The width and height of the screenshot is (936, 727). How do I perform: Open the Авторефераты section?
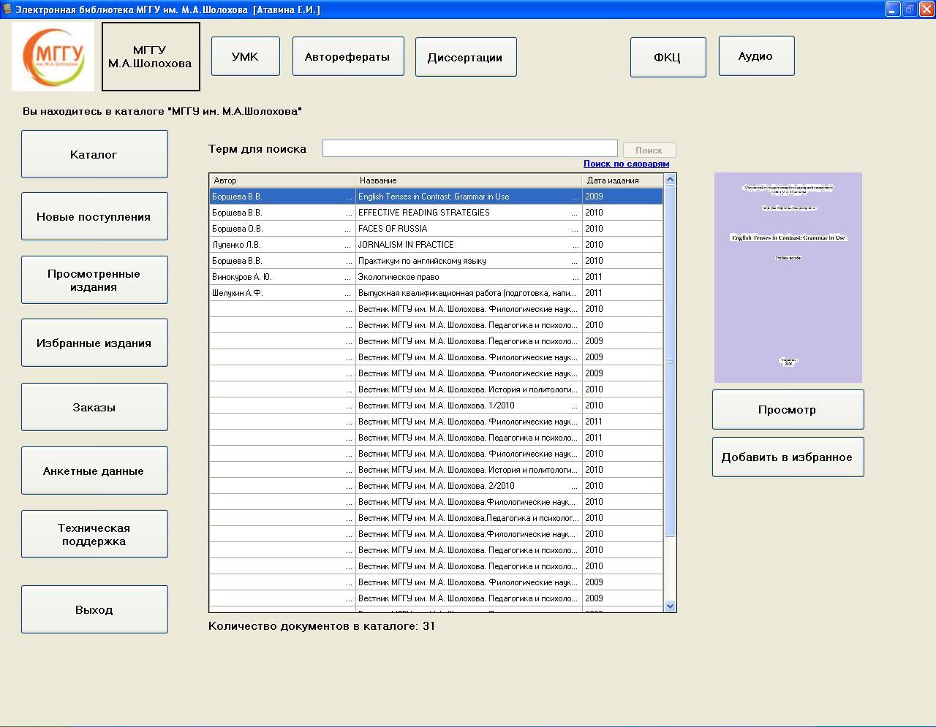pos(348,56)
